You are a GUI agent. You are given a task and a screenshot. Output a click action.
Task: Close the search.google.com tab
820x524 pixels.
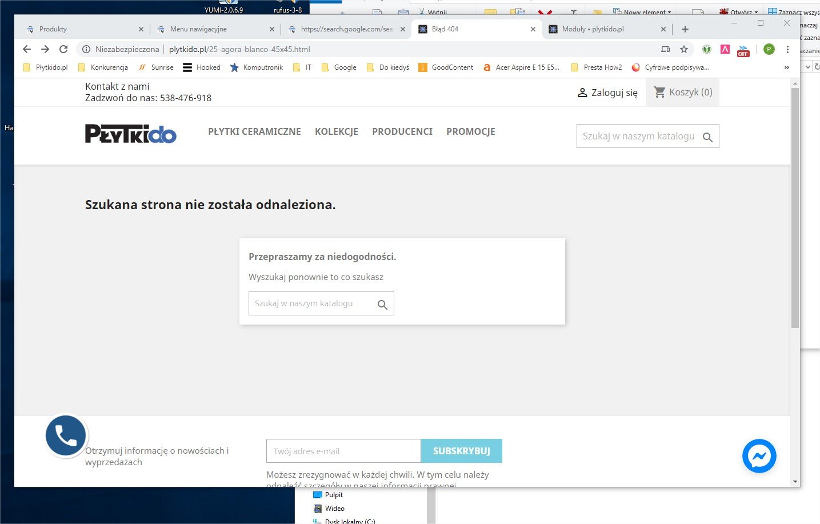click(x=402, y=29)
